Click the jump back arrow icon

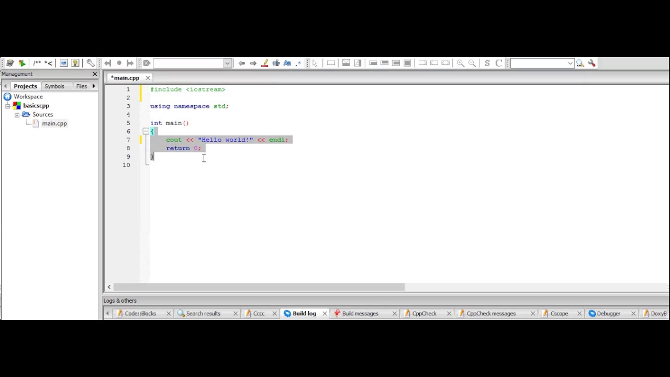click(107, 63)
